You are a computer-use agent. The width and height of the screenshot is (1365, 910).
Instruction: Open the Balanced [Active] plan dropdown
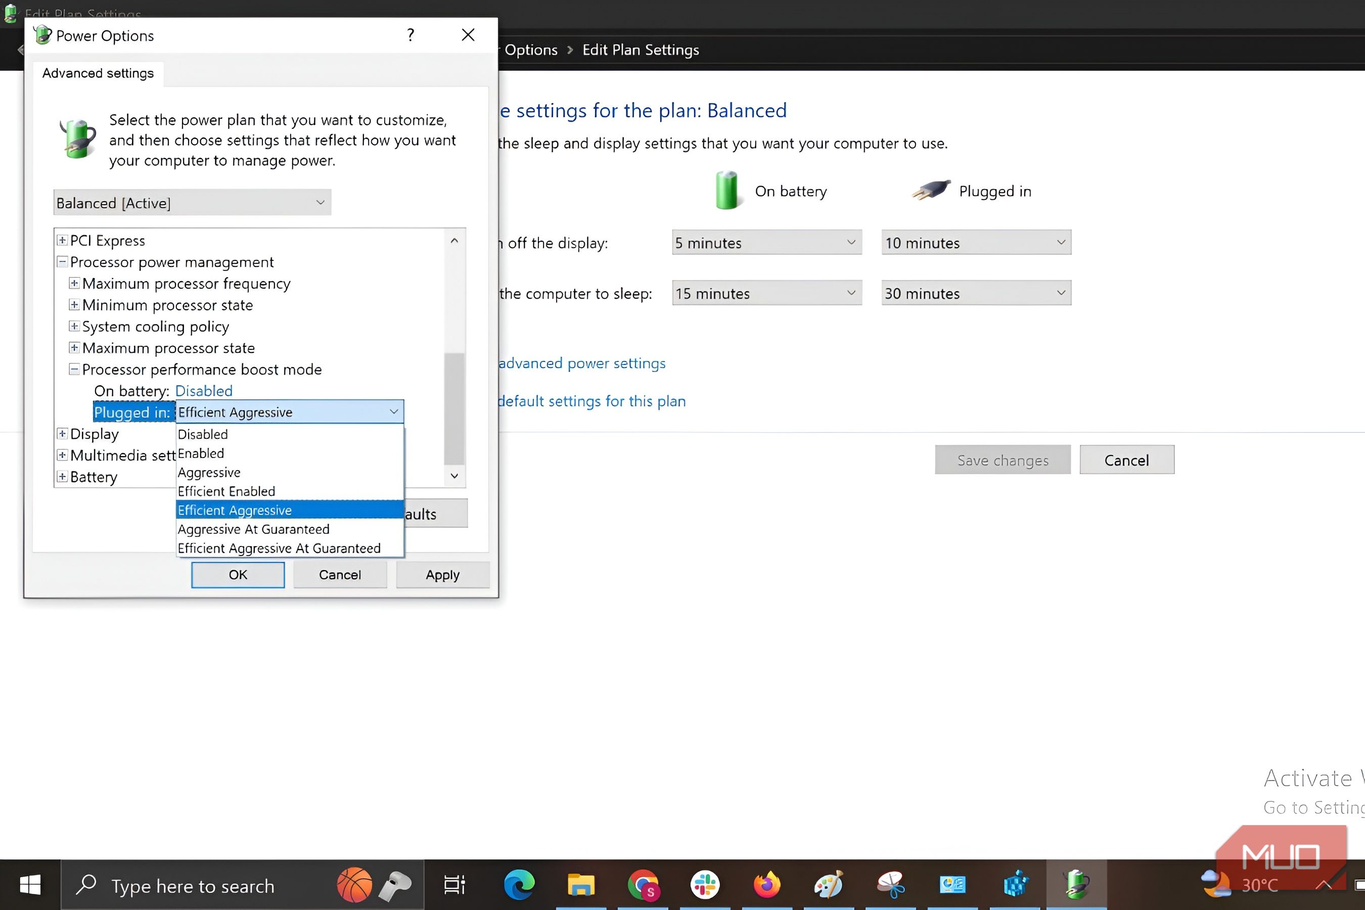[192, 203]
